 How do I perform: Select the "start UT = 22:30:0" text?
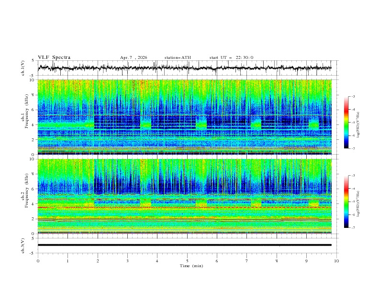coord(231,57)
